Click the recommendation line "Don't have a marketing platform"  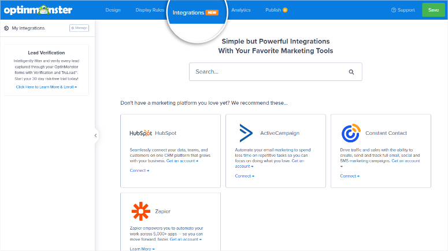click(x=204, y=103)
